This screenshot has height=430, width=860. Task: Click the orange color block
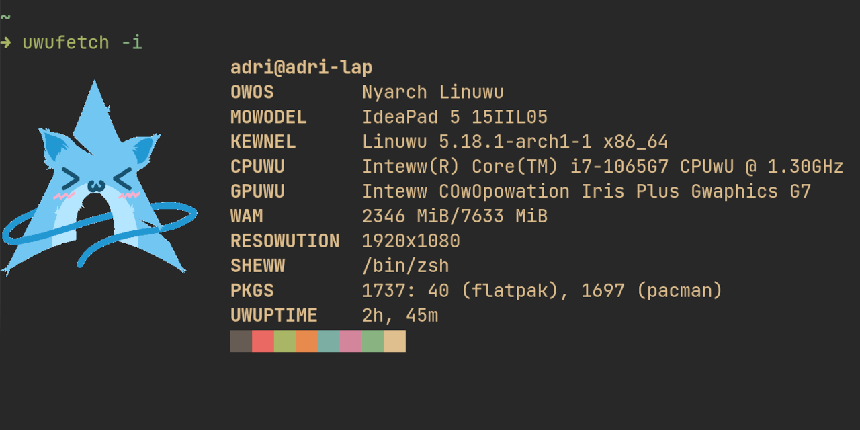[307, 341]
